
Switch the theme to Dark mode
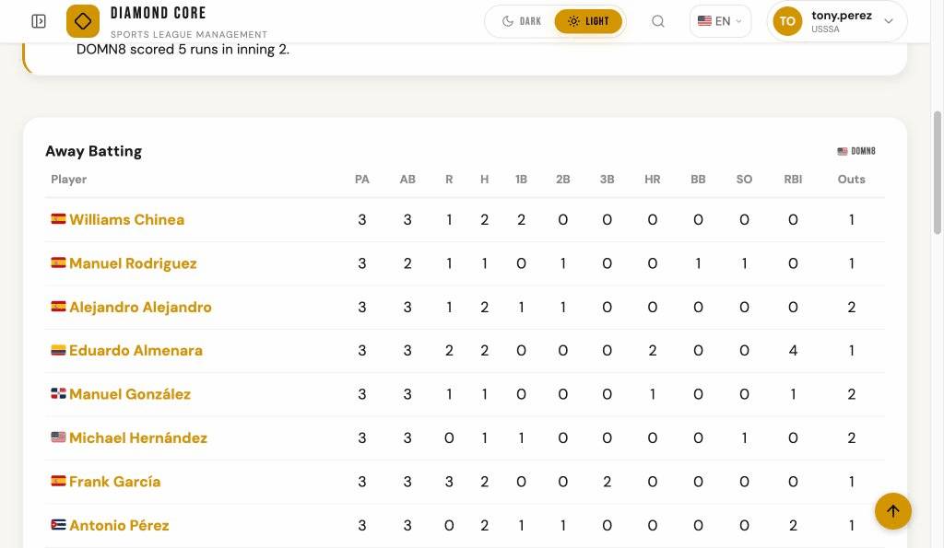tap(521, 20)
